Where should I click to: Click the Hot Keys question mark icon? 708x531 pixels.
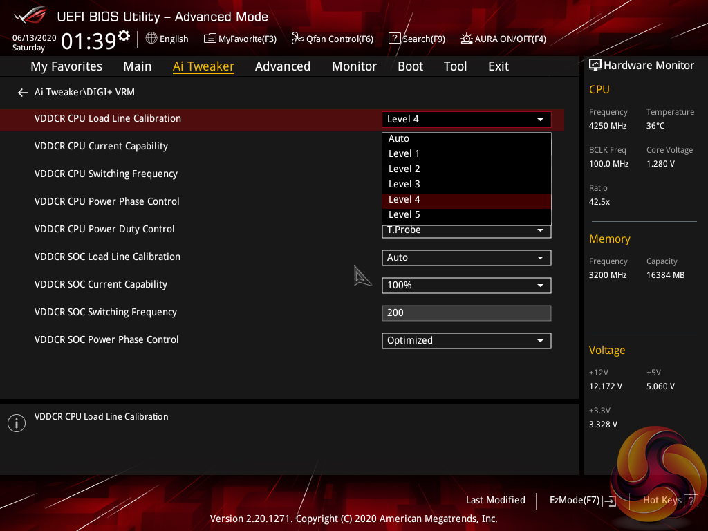pyautogui.click(x=689, y=500)
